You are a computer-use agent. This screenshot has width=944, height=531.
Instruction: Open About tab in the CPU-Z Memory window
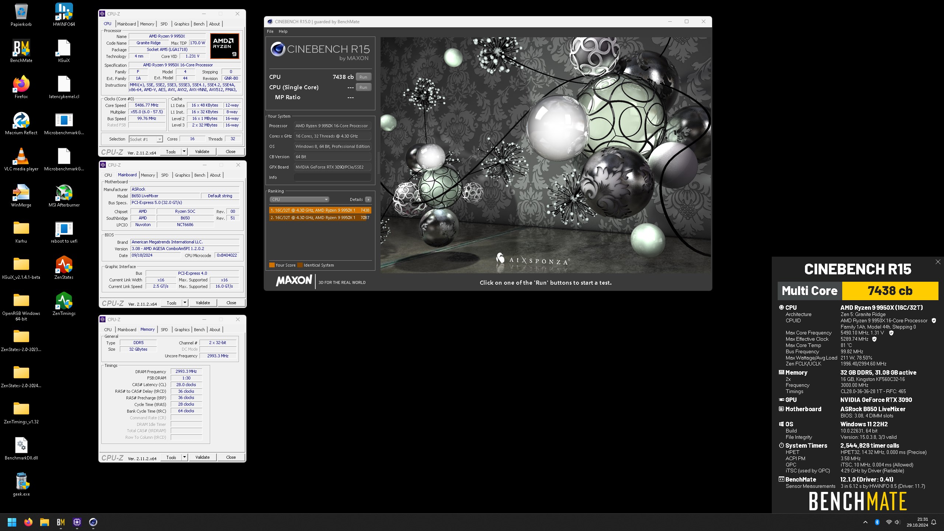(x=215, y=330)
